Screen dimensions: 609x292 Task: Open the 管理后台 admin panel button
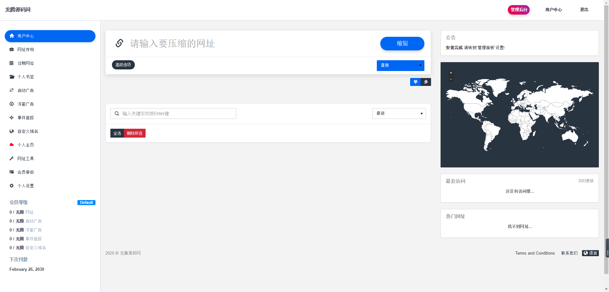(519, 10)
